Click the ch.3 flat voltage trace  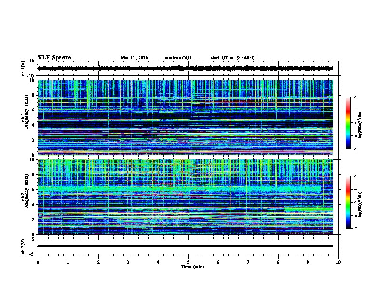click(186, 246)
